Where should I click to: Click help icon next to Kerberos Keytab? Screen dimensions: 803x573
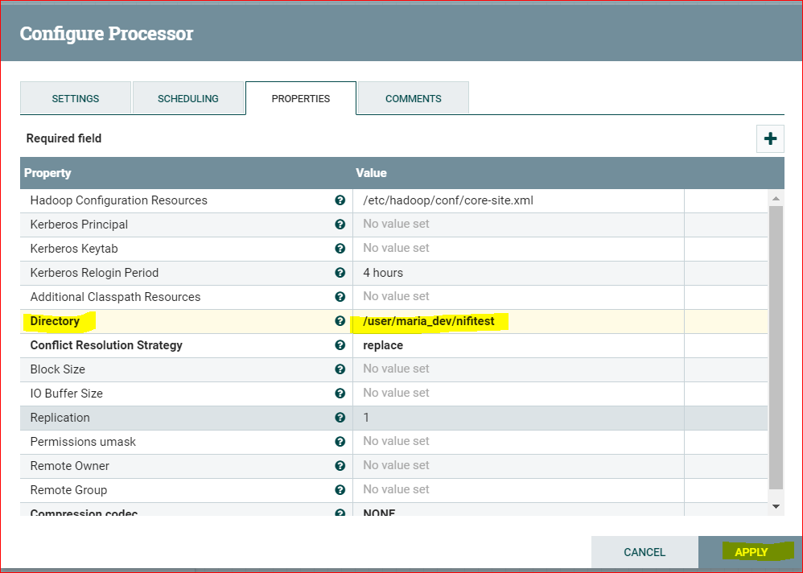(x=340, y=249)
